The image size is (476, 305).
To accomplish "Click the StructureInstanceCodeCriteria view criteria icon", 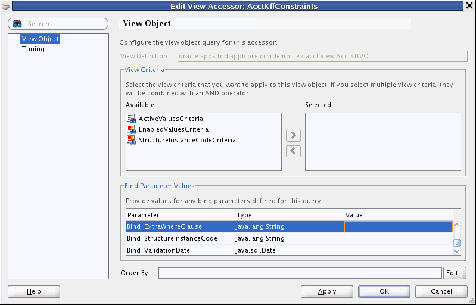I will (x=132, y=140).
